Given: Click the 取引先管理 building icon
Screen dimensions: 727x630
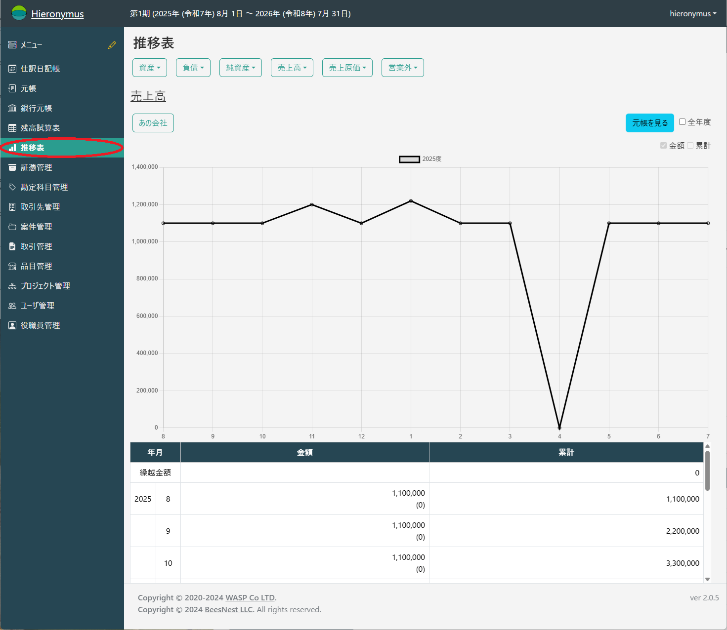Looking at the screenshot, I should 12,207.
